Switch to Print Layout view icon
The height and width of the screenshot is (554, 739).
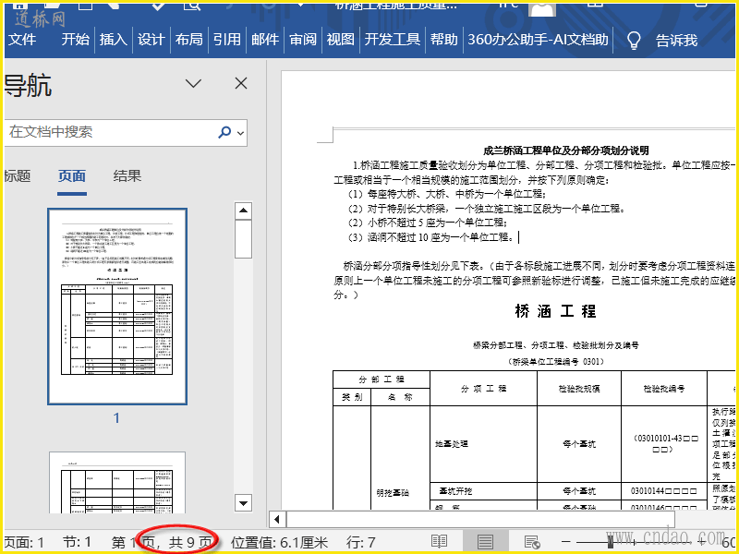[x=485, y=542]
